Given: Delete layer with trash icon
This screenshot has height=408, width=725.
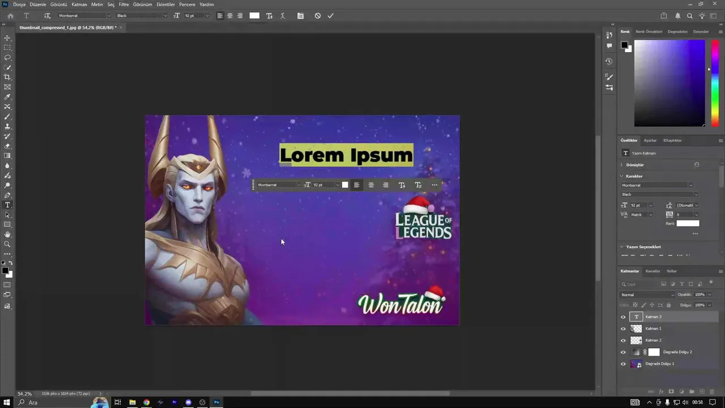Looking at the screenshot, I should [x=712, y=392].
